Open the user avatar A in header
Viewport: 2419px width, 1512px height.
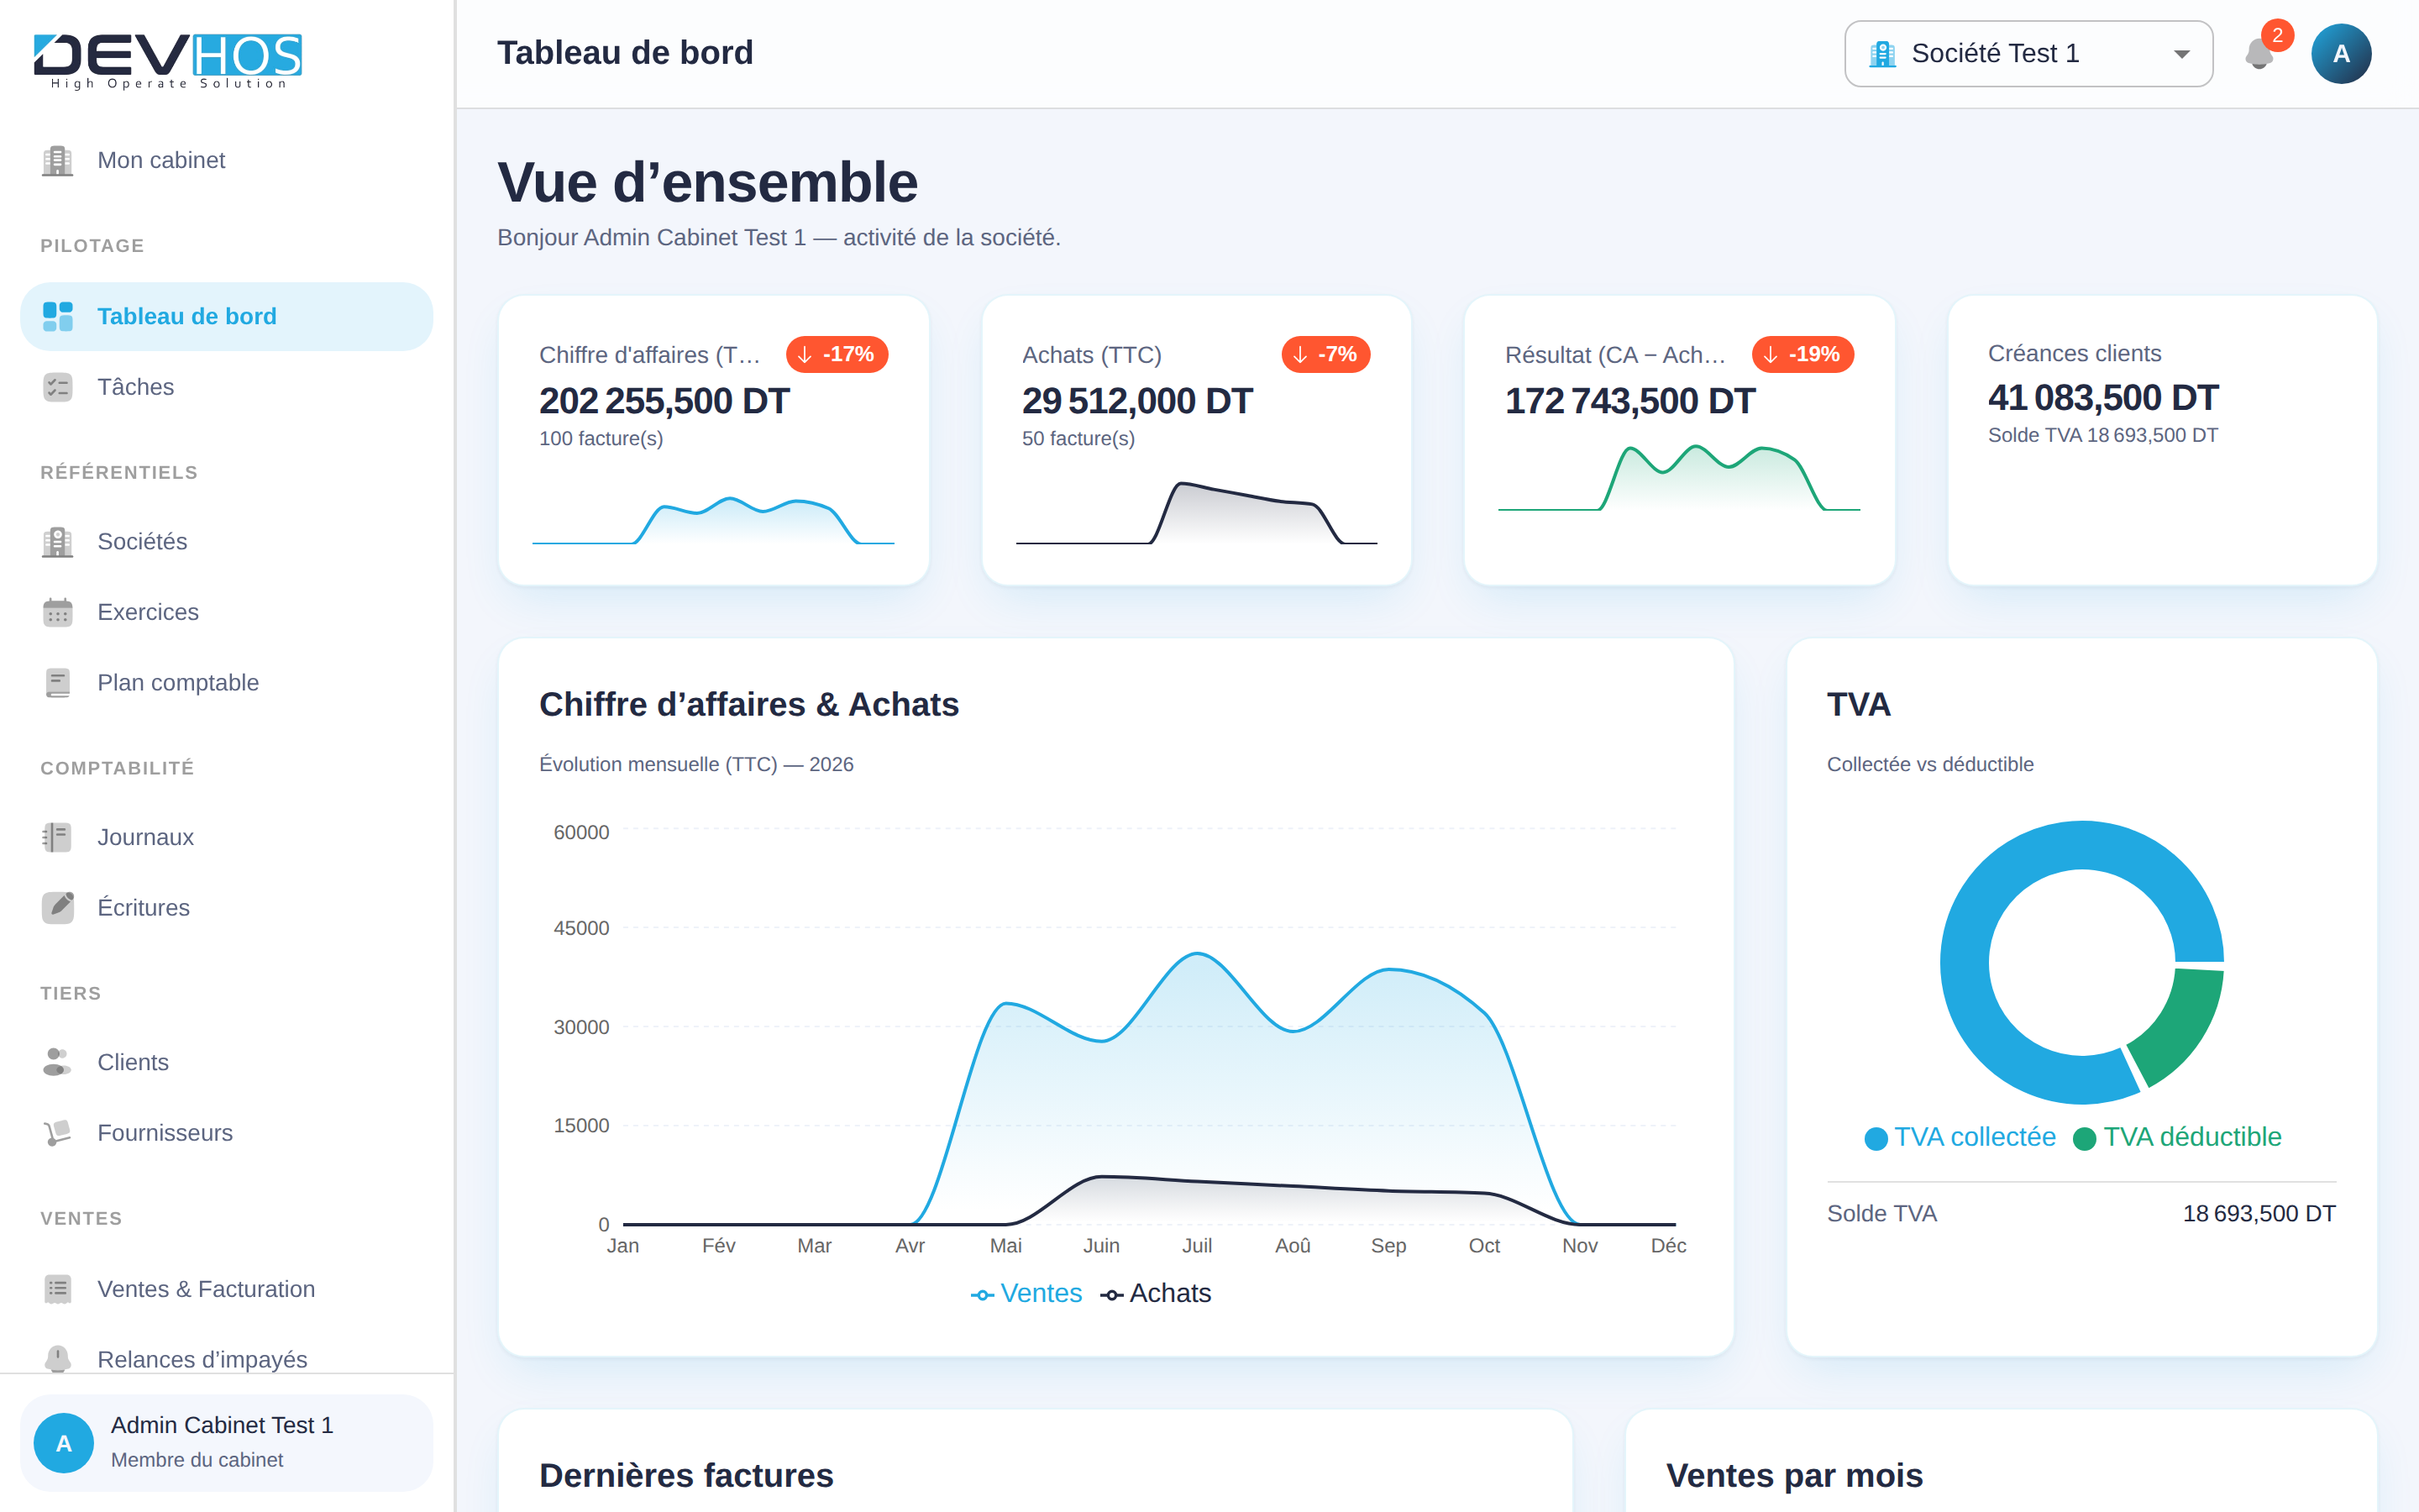tap(2340, 53)
